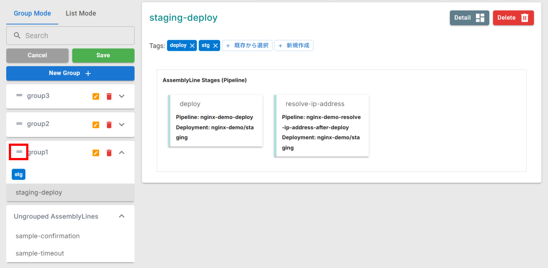Click the drag handle icon beside group1
Viewport: 548px width, 268px height.
coord(18,152)
